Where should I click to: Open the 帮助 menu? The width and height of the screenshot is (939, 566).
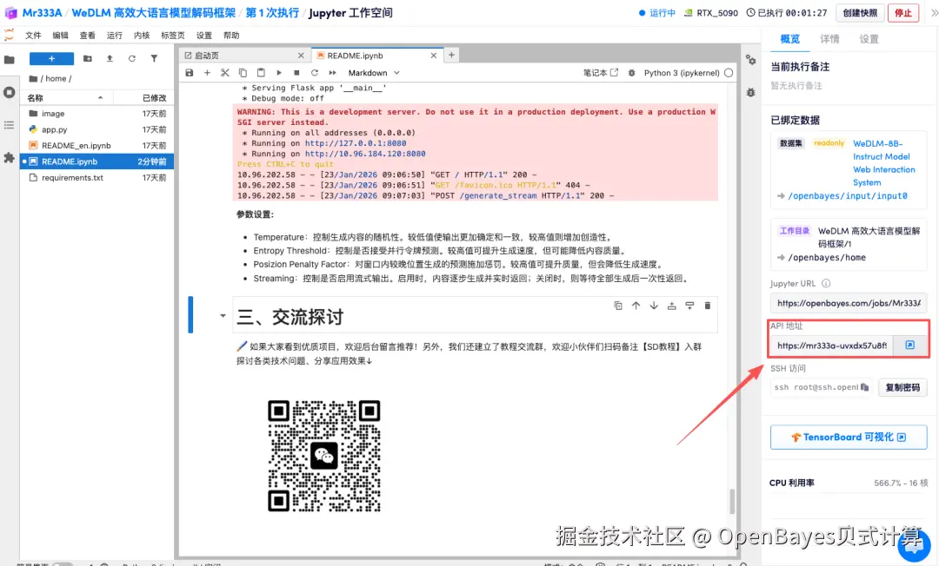pyautogui.click(x=231, y=36)
